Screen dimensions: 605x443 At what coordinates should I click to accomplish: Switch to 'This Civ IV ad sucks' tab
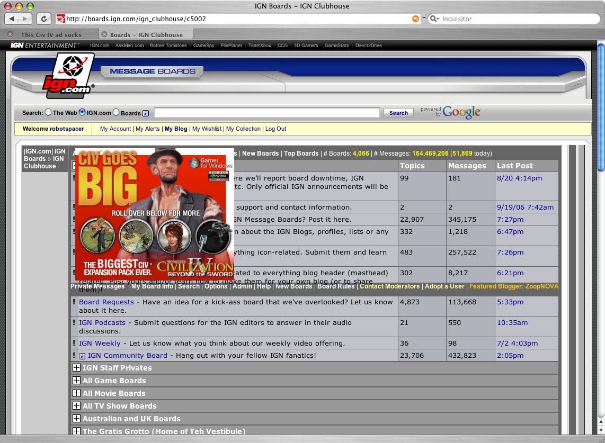51,35
